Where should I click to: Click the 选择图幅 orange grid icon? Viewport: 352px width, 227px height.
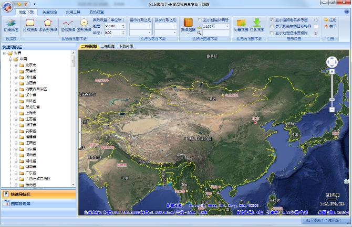pyautogui.click(x=188, y=23)
